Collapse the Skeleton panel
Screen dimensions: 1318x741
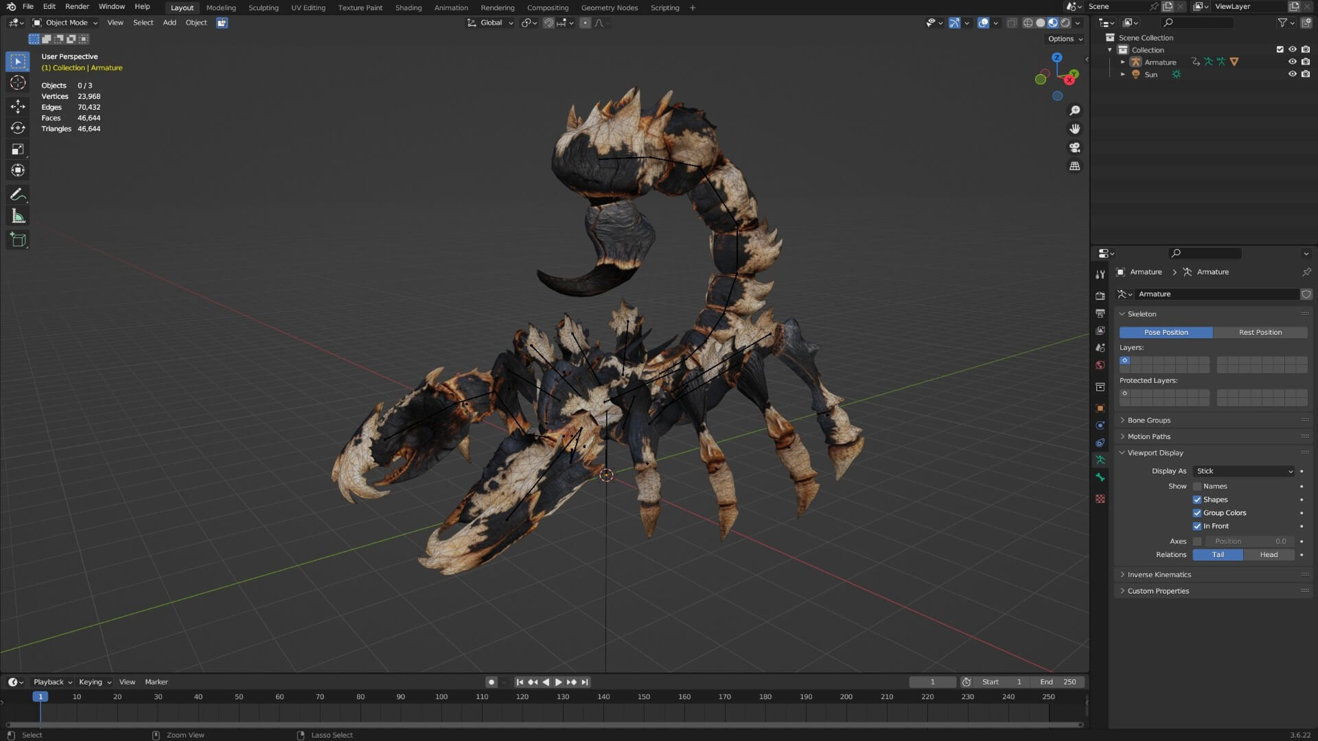[1142, 314]
